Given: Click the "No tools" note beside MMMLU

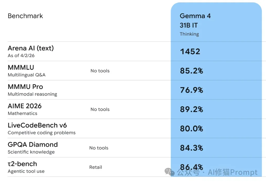Looking at the screenshot, I should click(x=100, y=71).
